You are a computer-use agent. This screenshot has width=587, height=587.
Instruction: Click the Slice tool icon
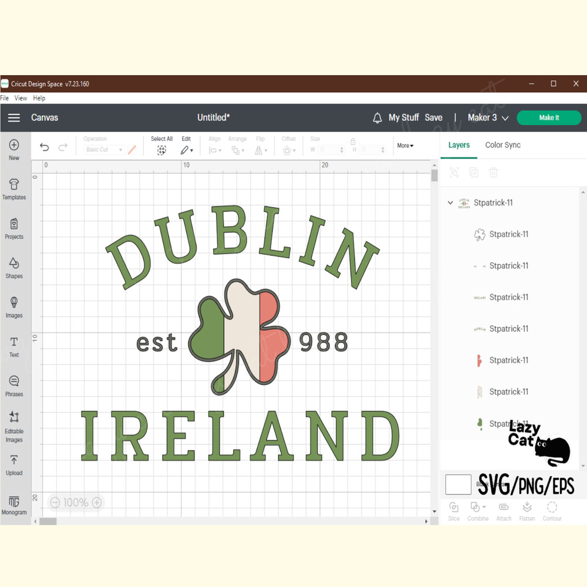[453, 510]
